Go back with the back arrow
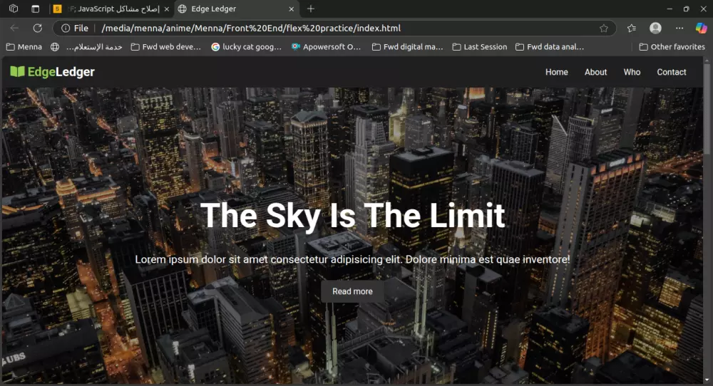 [14, 28]
